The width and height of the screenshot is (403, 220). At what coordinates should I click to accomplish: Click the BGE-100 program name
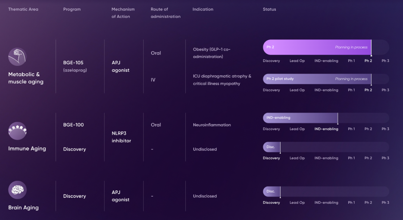click(x=74, y=125)
